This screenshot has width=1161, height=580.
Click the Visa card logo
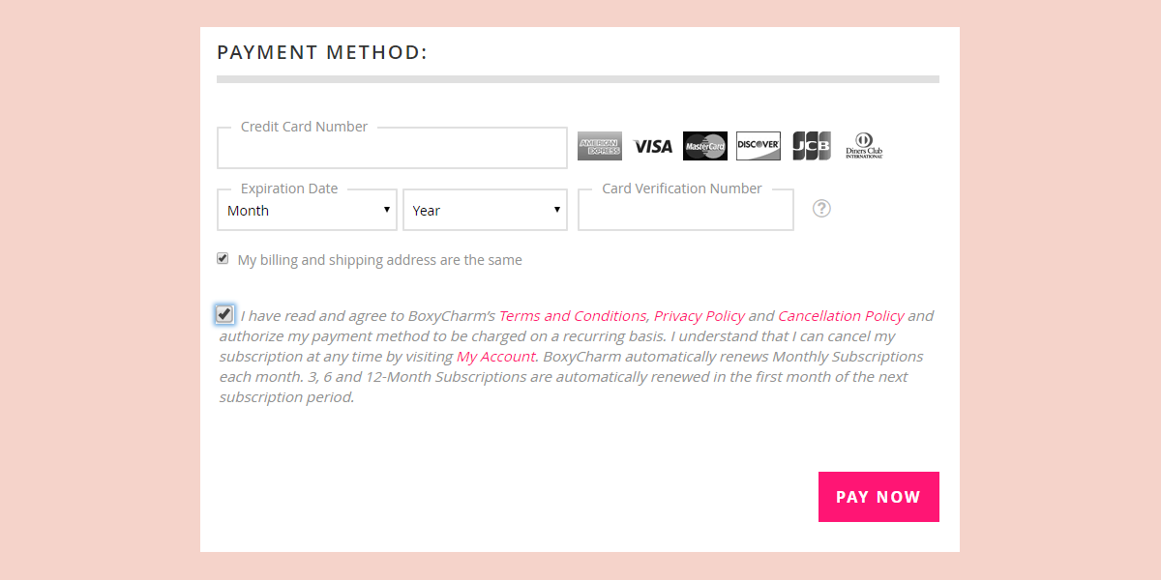653,147
